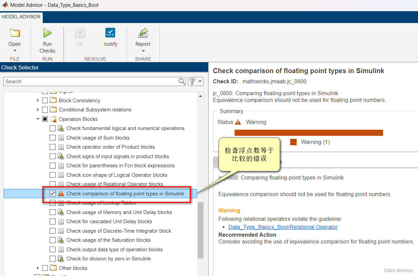Click the Check Selector panel header
418x276 pixels.
click(x=104, y=67)
